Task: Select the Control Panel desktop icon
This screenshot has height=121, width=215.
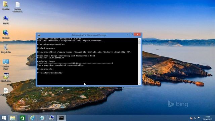Action: coord(6,64)
